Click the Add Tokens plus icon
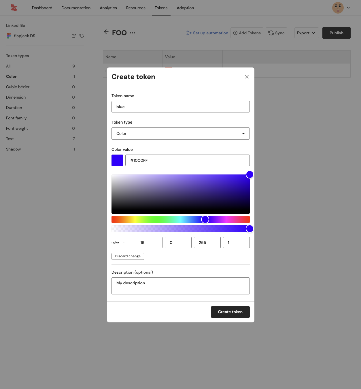This screenshot has width=361, height=389. pyautogui.click(x=235, y=33)
